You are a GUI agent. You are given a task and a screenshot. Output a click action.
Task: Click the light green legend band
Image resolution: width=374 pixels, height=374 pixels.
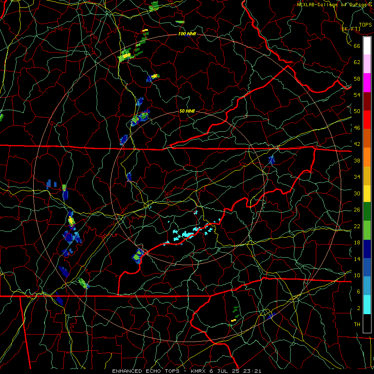click(367, 230)
